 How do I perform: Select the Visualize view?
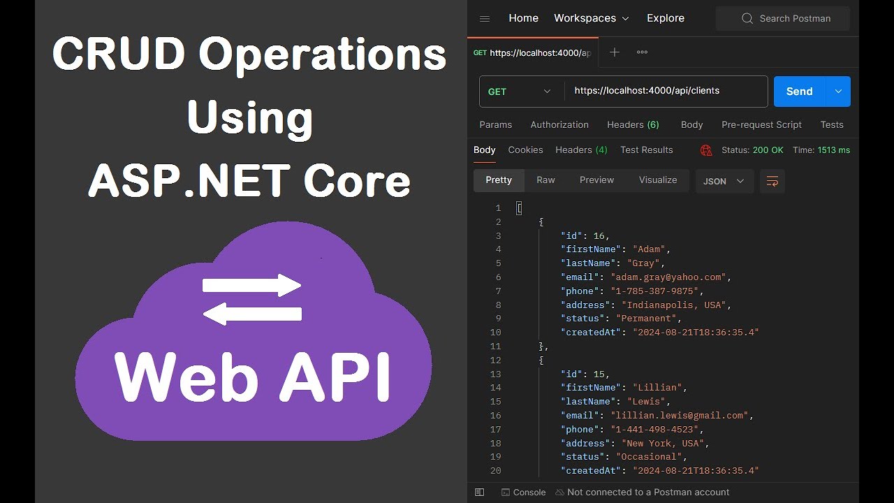point(658,180)
